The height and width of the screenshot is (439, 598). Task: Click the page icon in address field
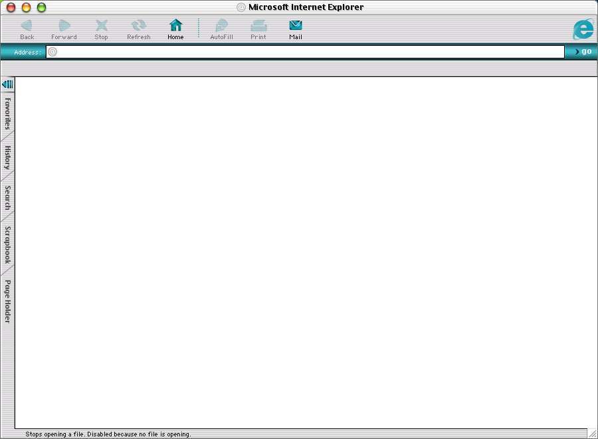(x=52, y=52)
